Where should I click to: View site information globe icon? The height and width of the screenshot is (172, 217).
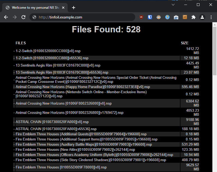(34, 17)
